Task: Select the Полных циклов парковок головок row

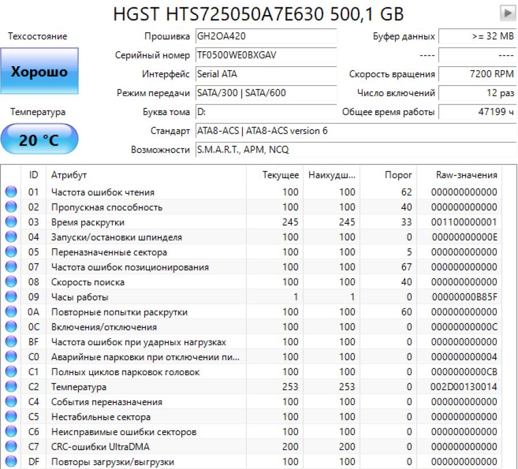Action: coord(125,372)
